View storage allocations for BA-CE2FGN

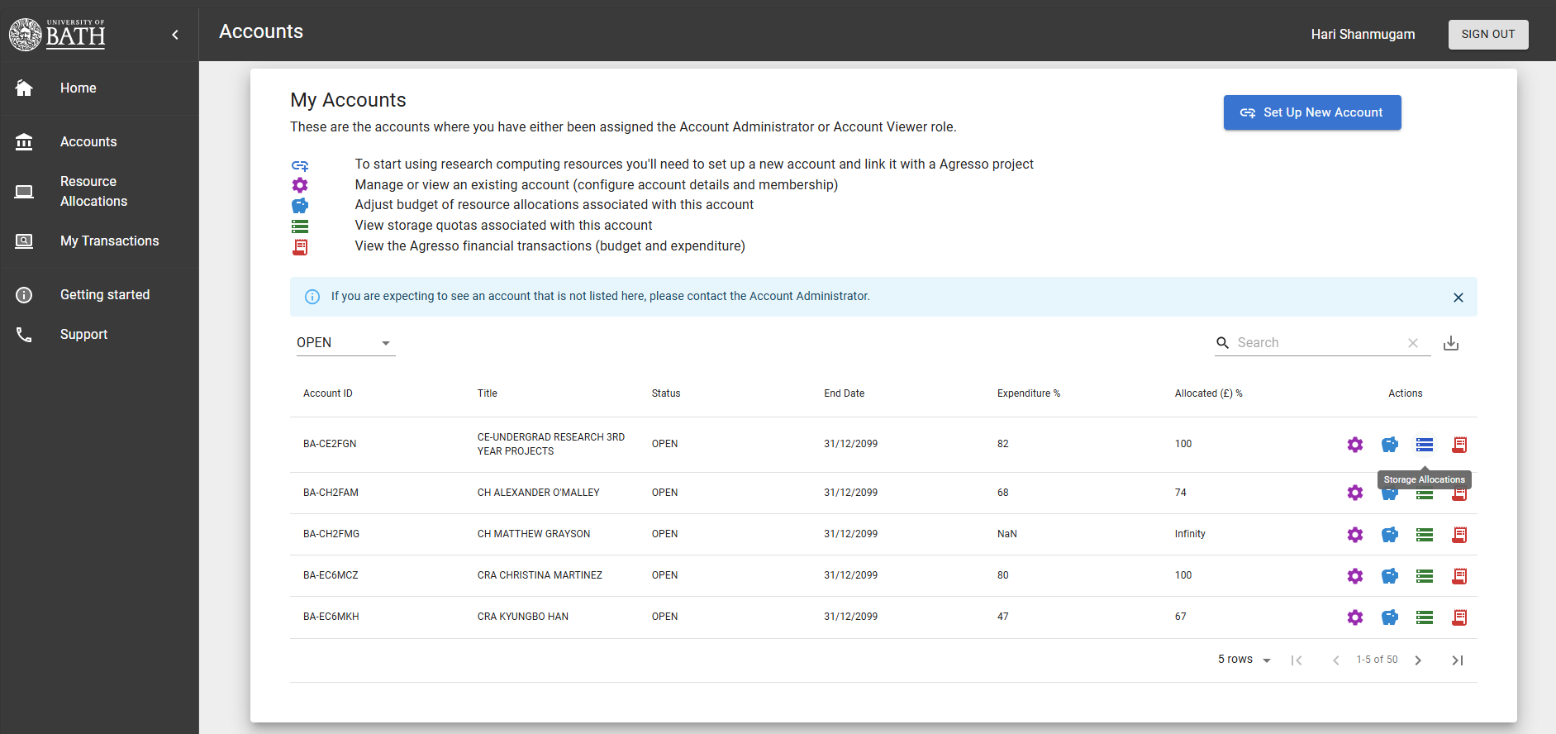pyautogui.click(x=1425, y=445)
